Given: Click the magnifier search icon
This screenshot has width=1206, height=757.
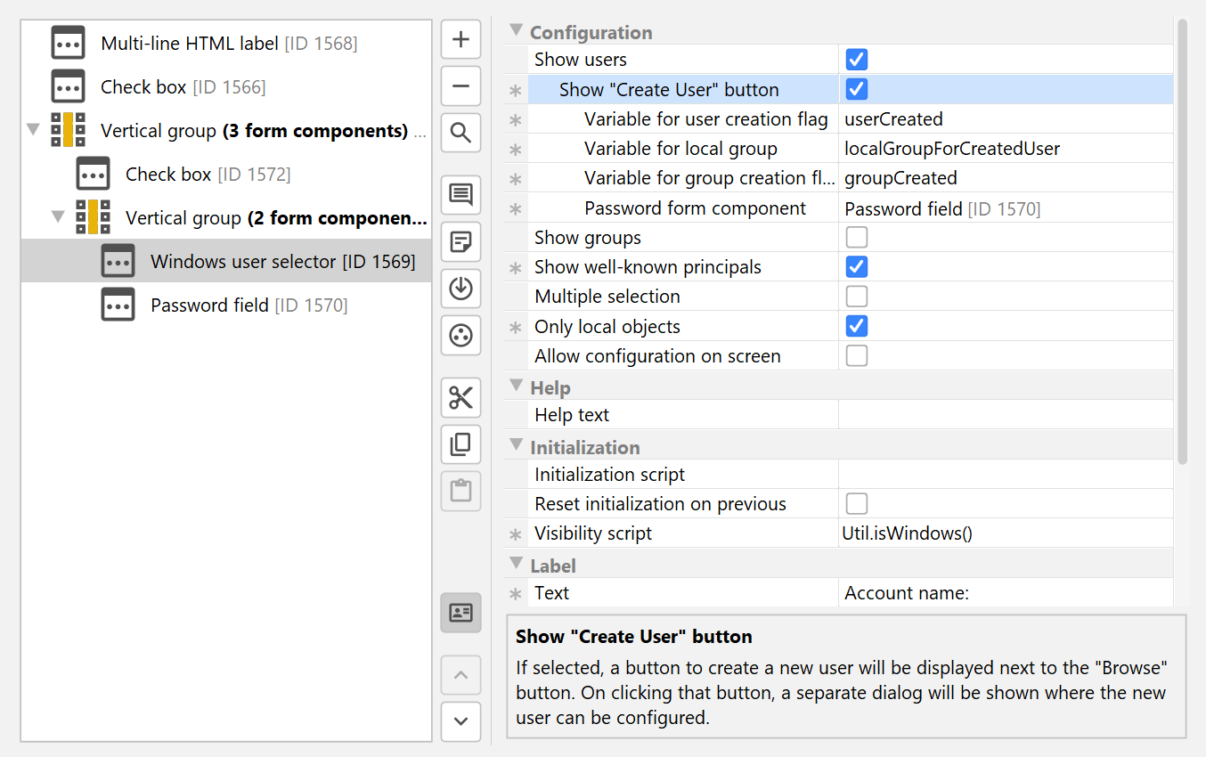Looking at the screenshot, I should point(460,133).
